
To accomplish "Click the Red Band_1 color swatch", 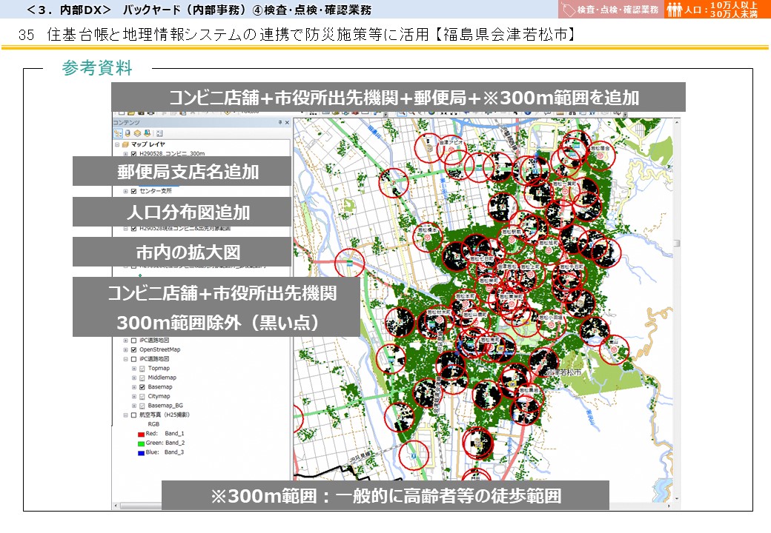I will (x=141, y=434).
